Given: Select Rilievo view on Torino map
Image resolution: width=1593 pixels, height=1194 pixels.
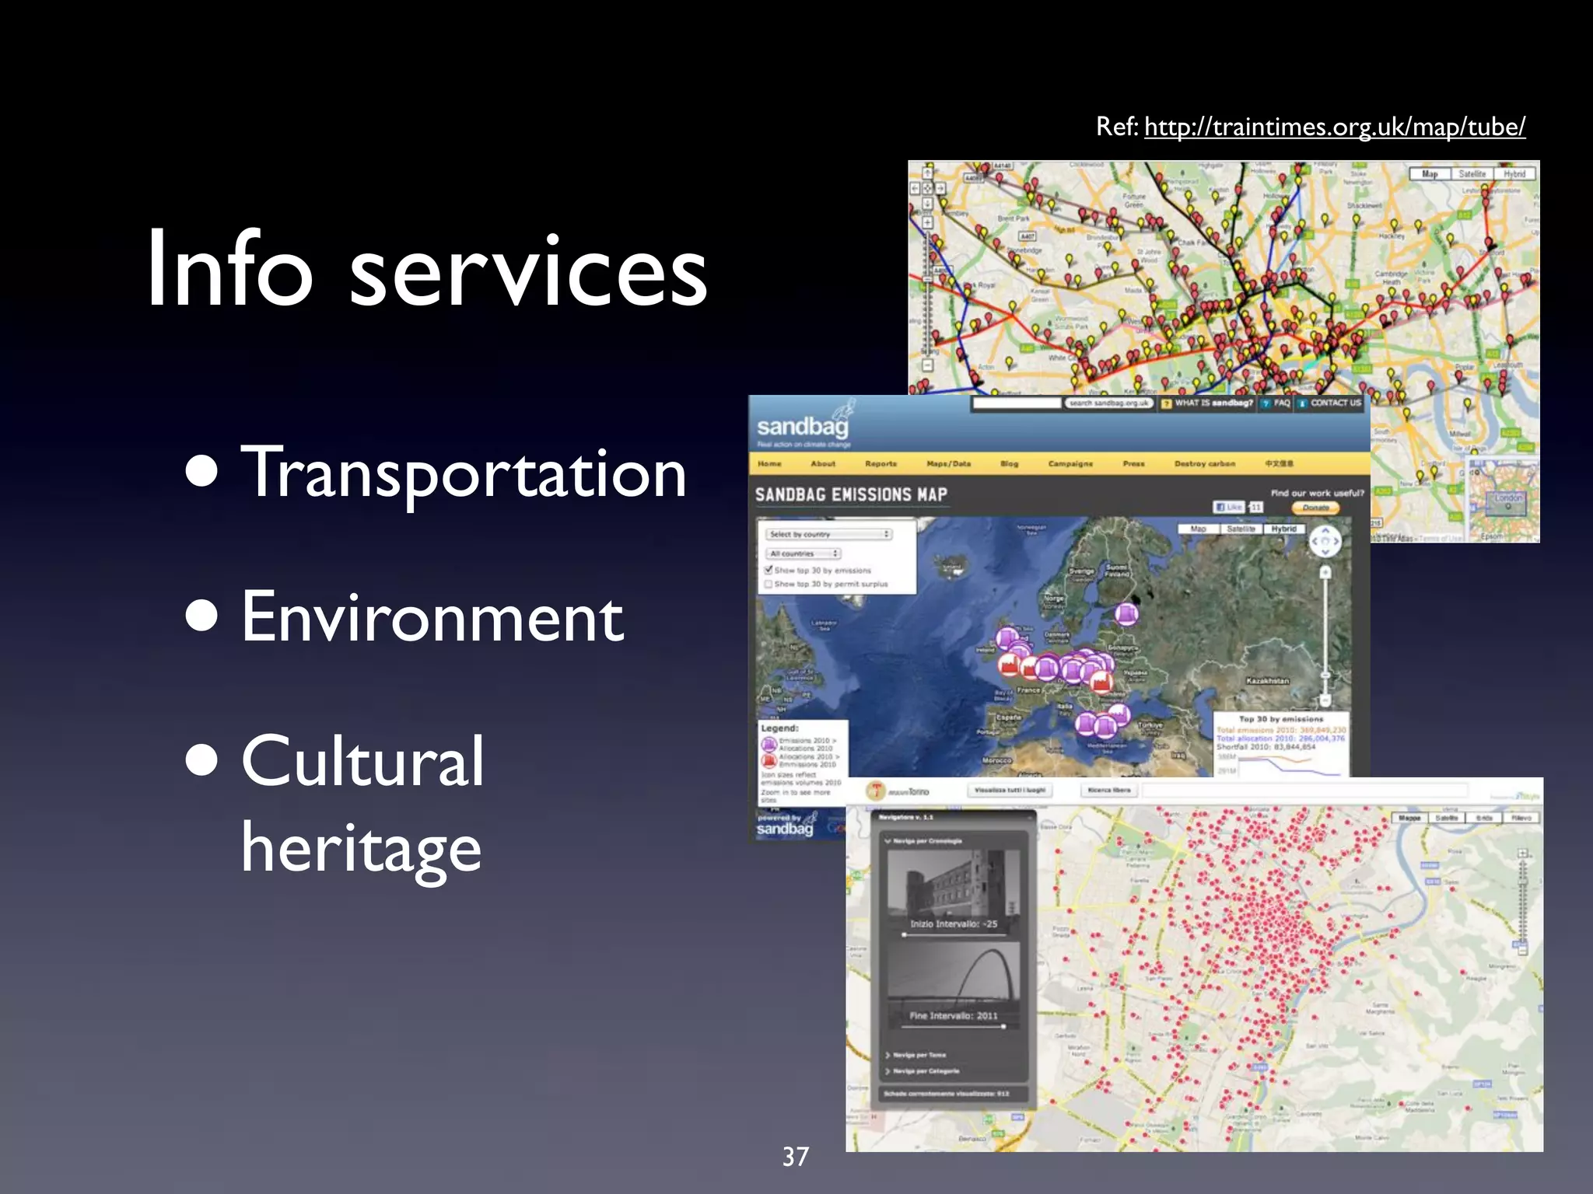Looking at the screenshot, I should (1521, 818).
